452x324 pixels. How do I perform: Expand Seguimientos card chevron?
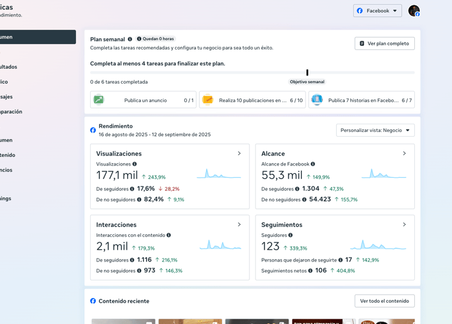point(404,224)
